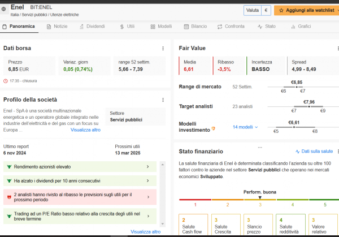This screenshot has height=237, width=339.
Task: Click the grid icon on Modelli tab
Action: pyautogui.click(x=153, y=27)
